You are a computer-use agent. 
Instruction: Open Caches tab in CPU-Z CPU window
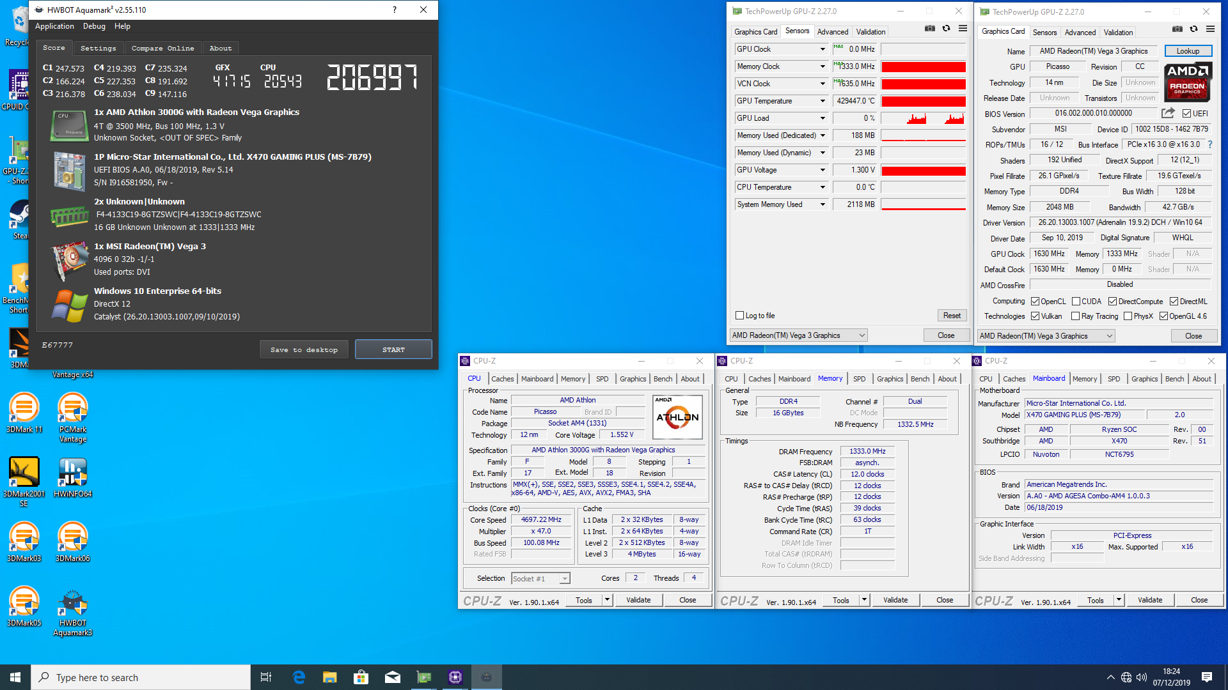[x=502, y=379]
